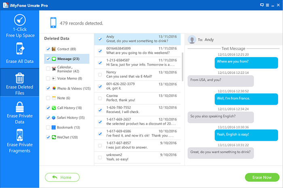Image resolution: width=283 pixels, height=188 pixels.
Task: Click the Erase Now button
Action: [262, 177]
